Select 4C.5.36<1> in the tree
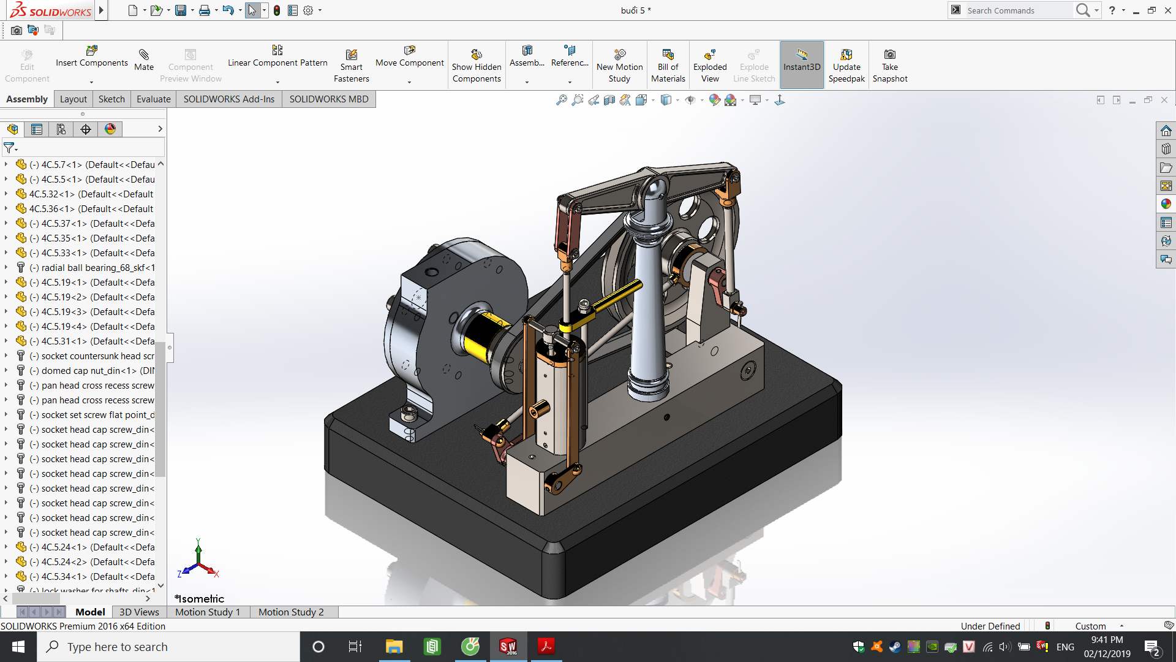This screenshot has width=1176, height=662. click(x=91, y=208)
